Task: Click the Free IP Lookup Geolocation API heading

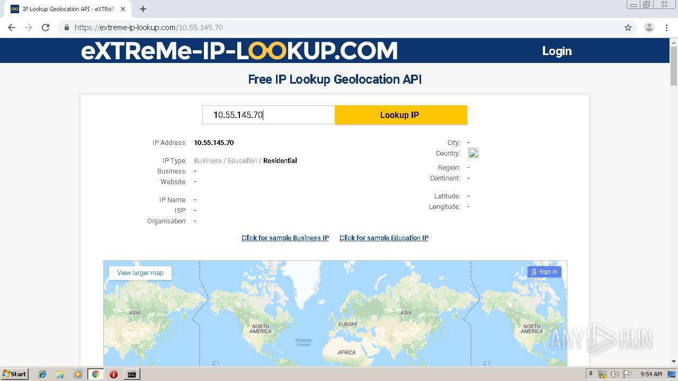Action: pyautogui.click(x=335, y=79)
